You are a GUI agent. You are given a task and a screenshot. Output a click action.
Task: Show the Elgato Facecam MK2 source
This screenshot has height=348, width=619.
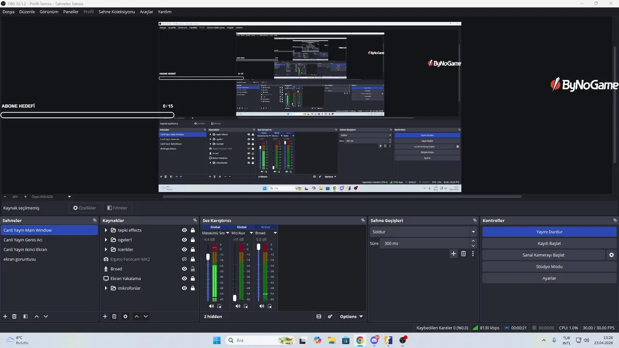pos(184,259)
